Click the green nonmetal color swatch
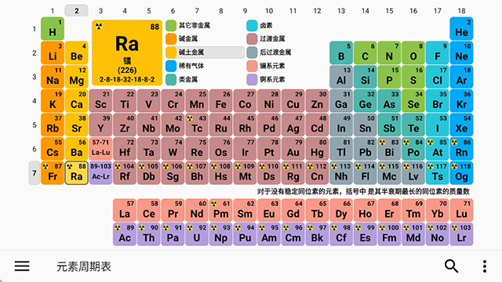This screenshot has width=502, height=282. (x=171, y=25)
